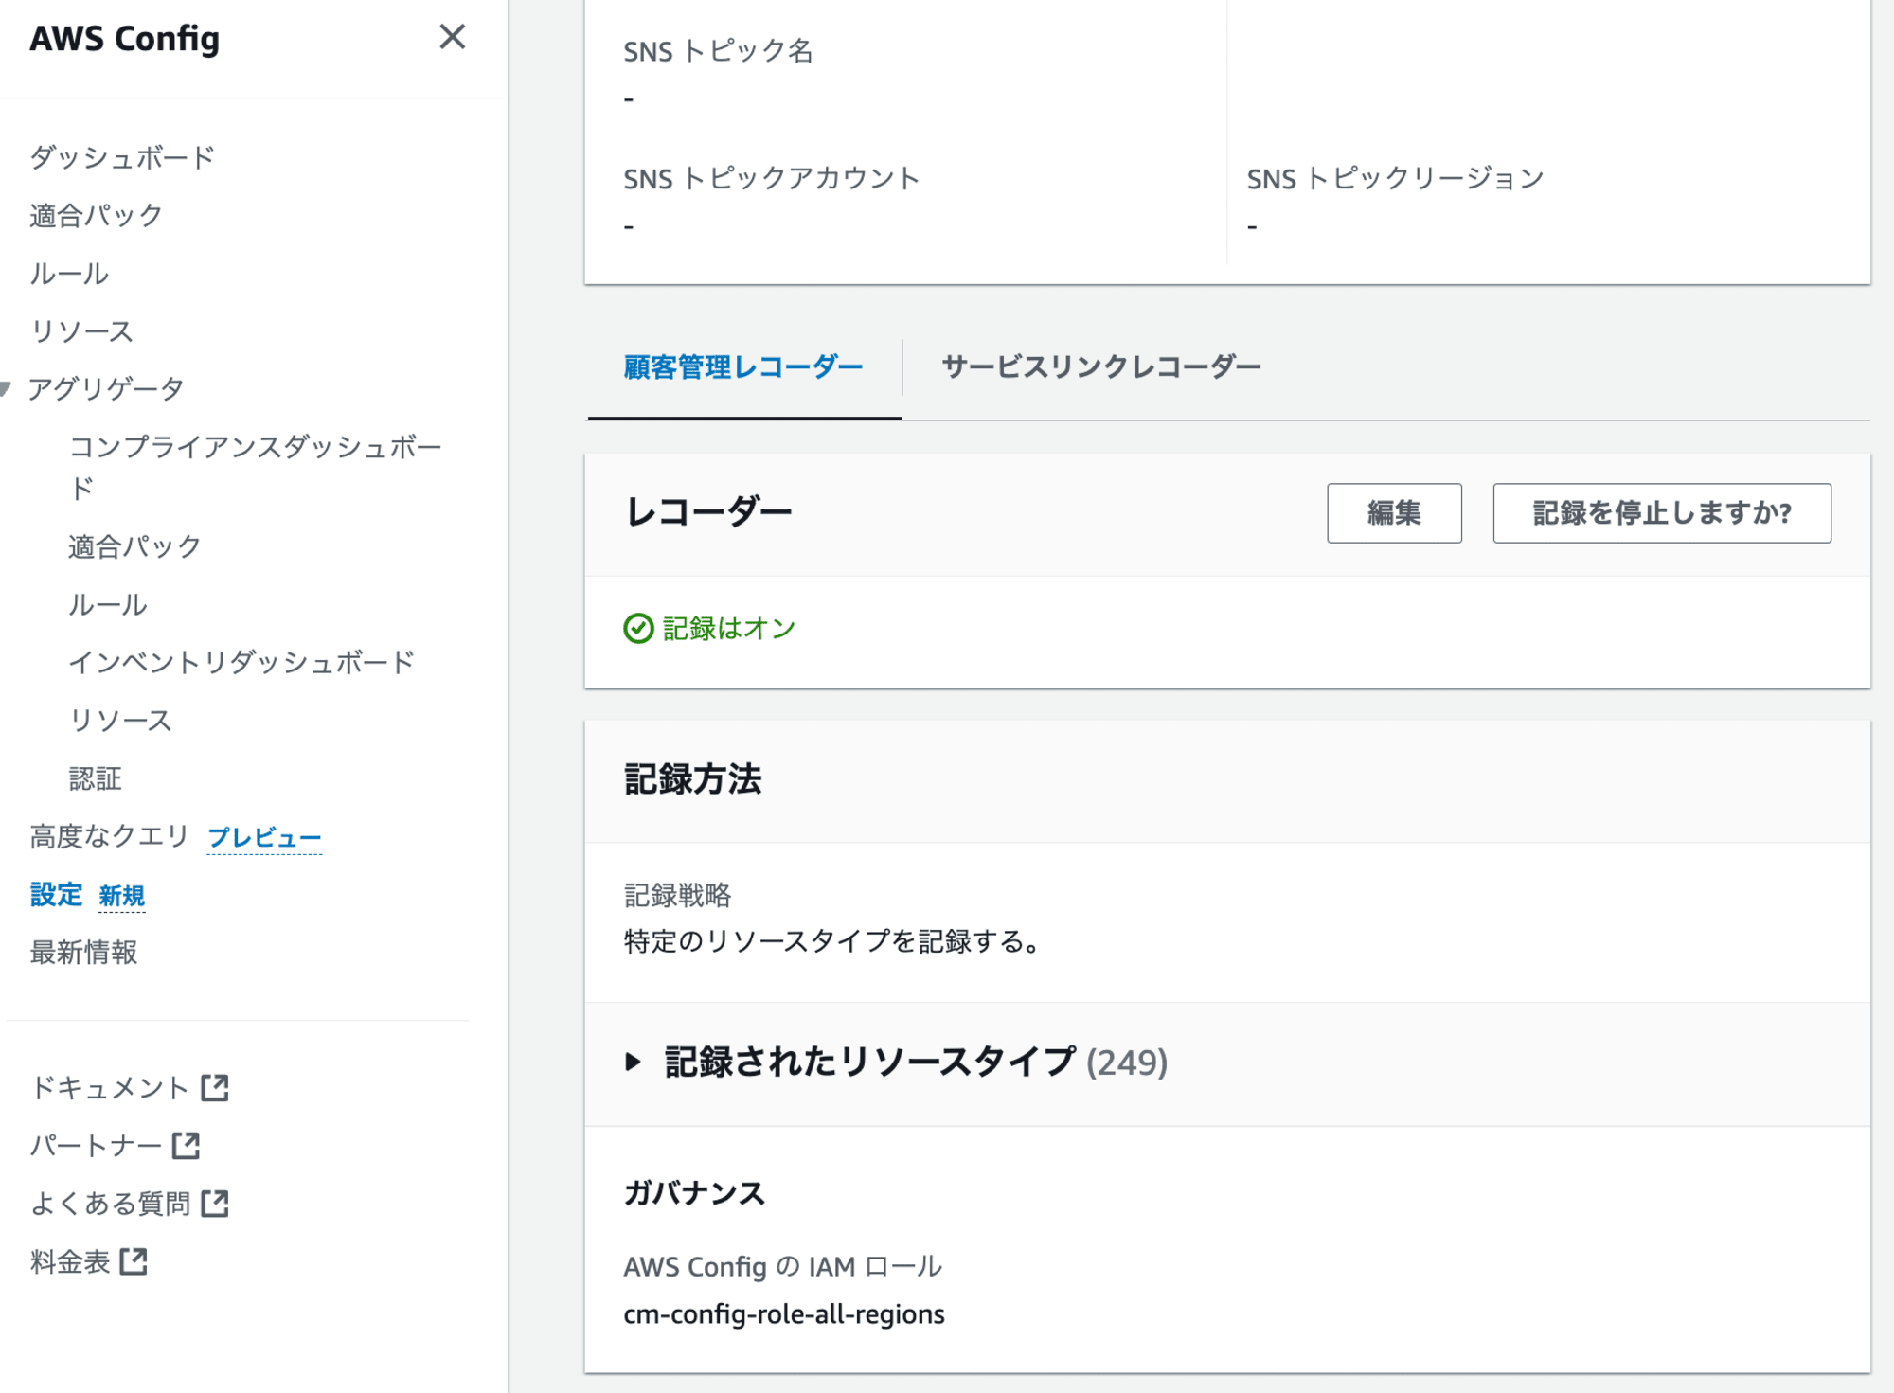Click external link icon beside よくある質問
Image resolution: width=1894 pixels, height=1393 pixels.
[x=215, y=1204]
